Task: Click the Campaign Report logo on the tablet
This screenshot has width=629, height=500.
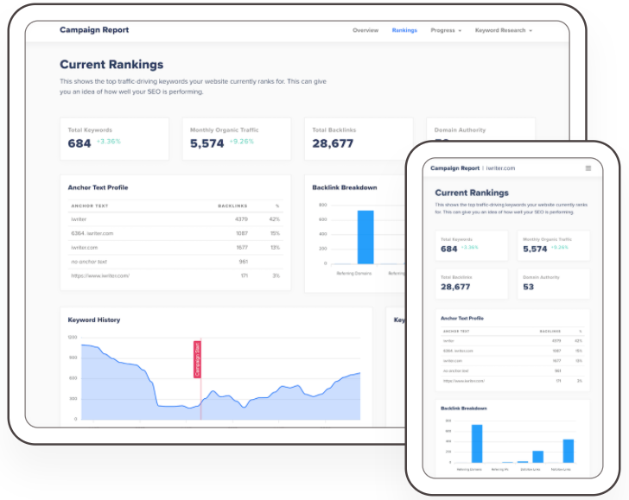Action: [x=94, y=30]
